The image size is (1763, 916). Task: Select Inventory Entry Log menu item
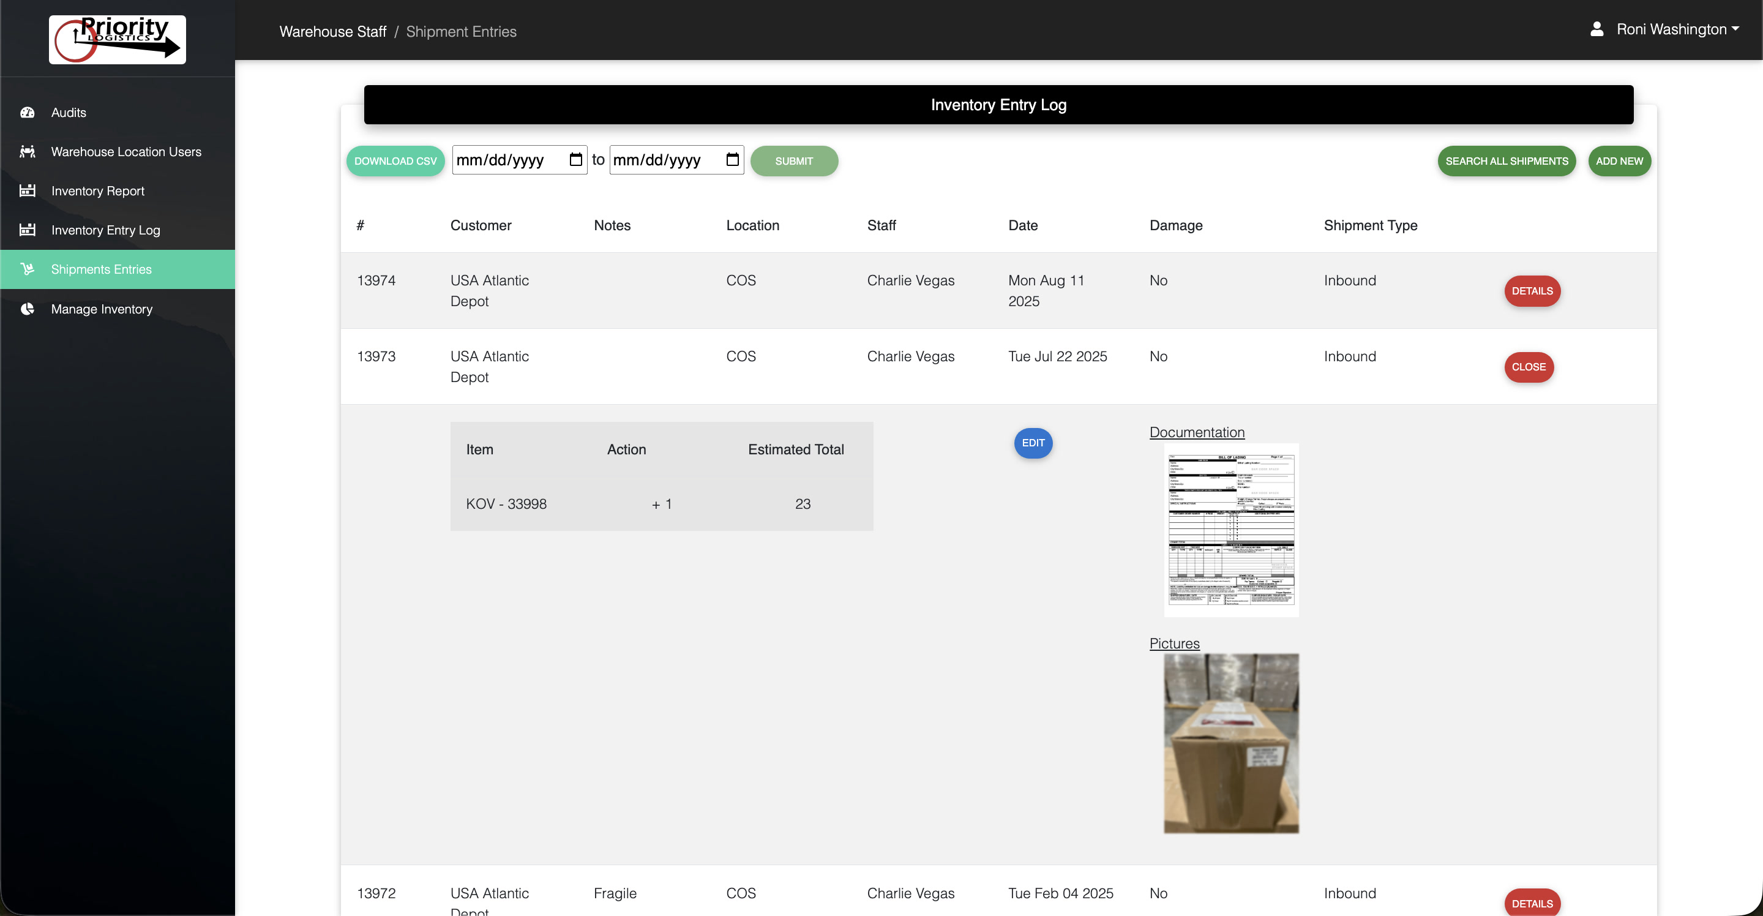[105, 230]
